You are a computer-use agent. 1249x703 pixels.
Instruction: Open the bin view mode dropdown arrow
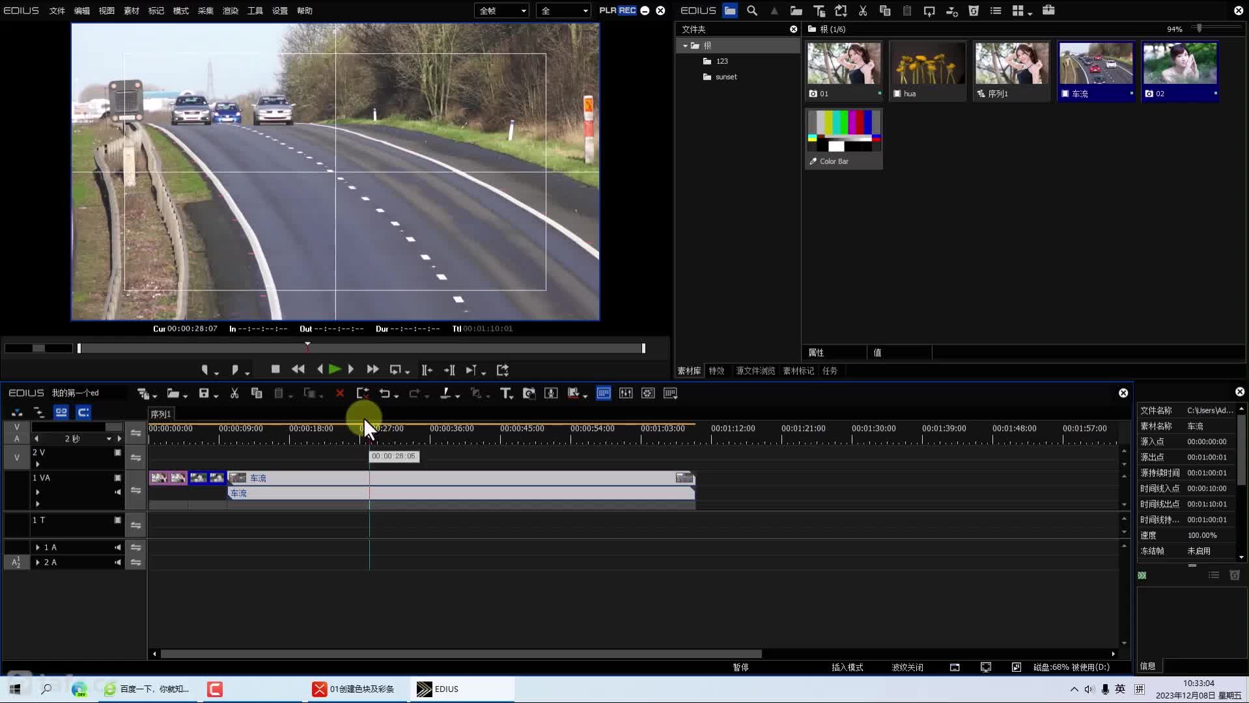[x=1030, y=12]
